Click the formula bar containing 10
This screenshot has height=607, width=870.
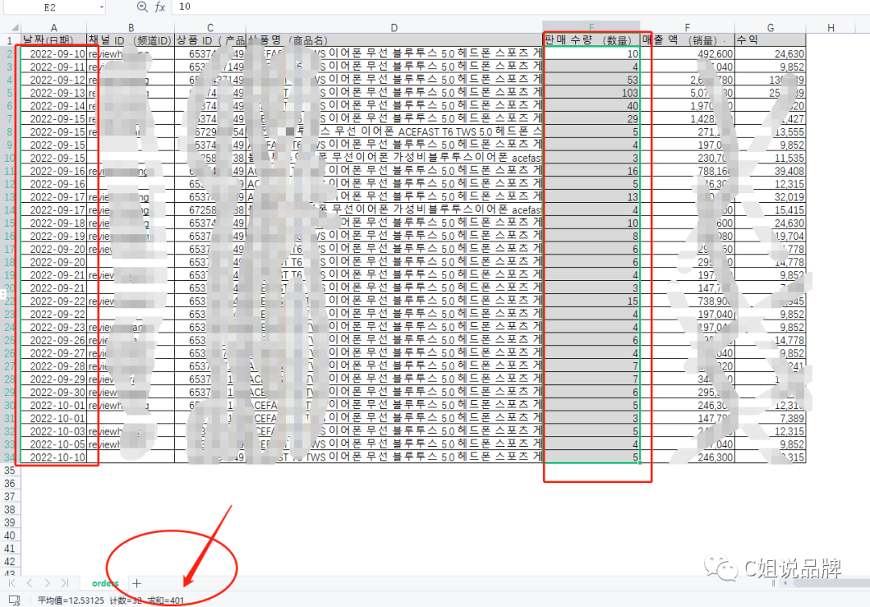pos(520,6)
